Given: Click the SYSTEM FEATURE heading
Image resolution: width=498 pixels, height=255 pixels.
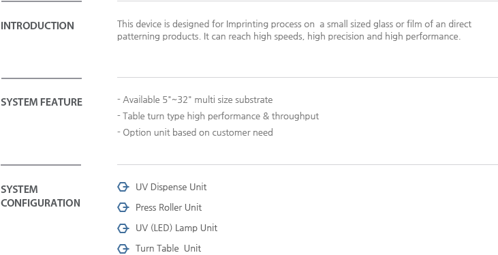Looking at the screenshot, I should (42, 102).
